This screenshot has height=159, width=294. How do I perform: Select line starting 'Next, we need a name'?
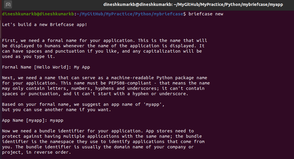coord(105,78)
